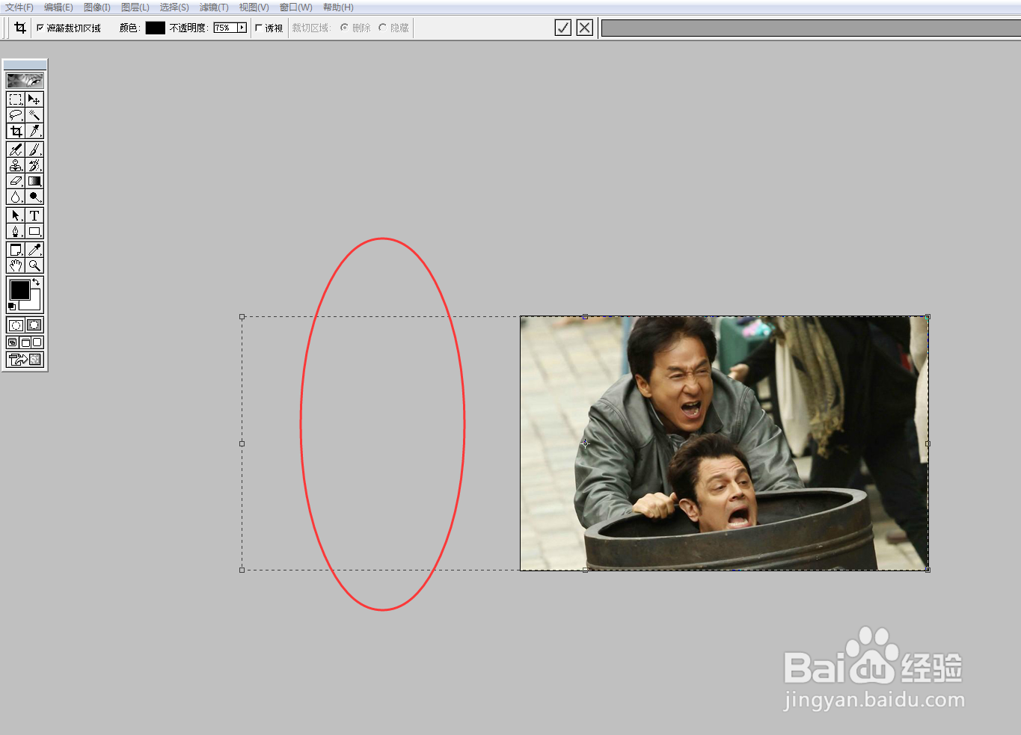Image resolution: width=1021 pixels, height=735 pixels.
Task: Switch to Full Screen with menu bar
Action: (x=25, y=342)
